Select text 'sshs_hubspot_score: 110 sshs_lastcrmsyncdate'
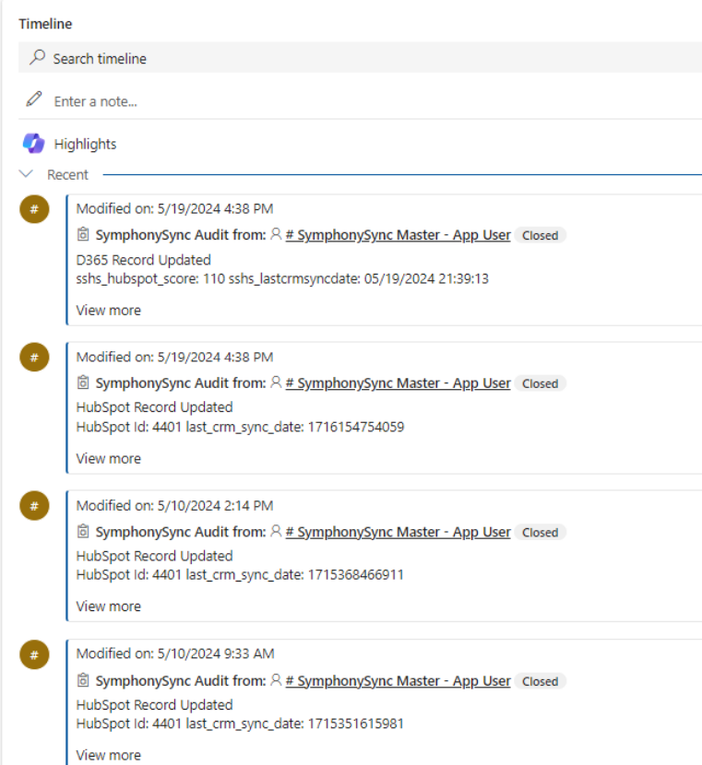This screenshot has height=765, width=702. tap(219, 279)
